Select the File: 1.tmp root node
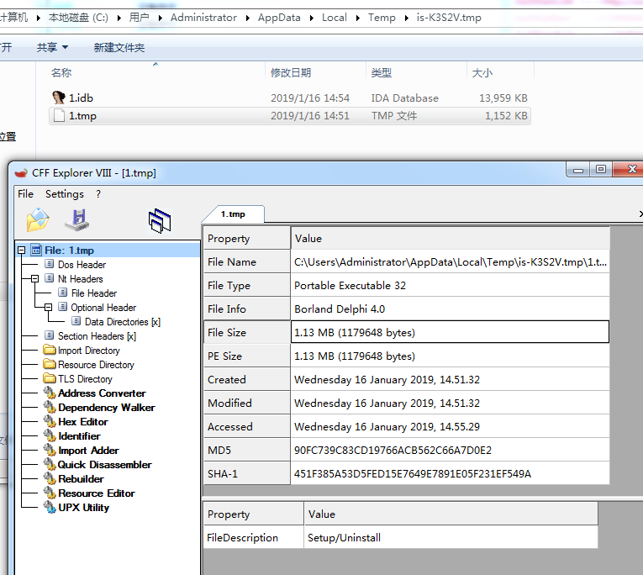 pyautogui.click(x=69, y=251)
